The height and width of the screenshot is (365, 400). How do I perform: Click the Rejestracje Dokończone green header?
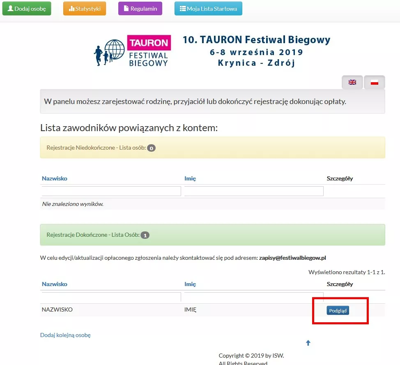[212, 235]
